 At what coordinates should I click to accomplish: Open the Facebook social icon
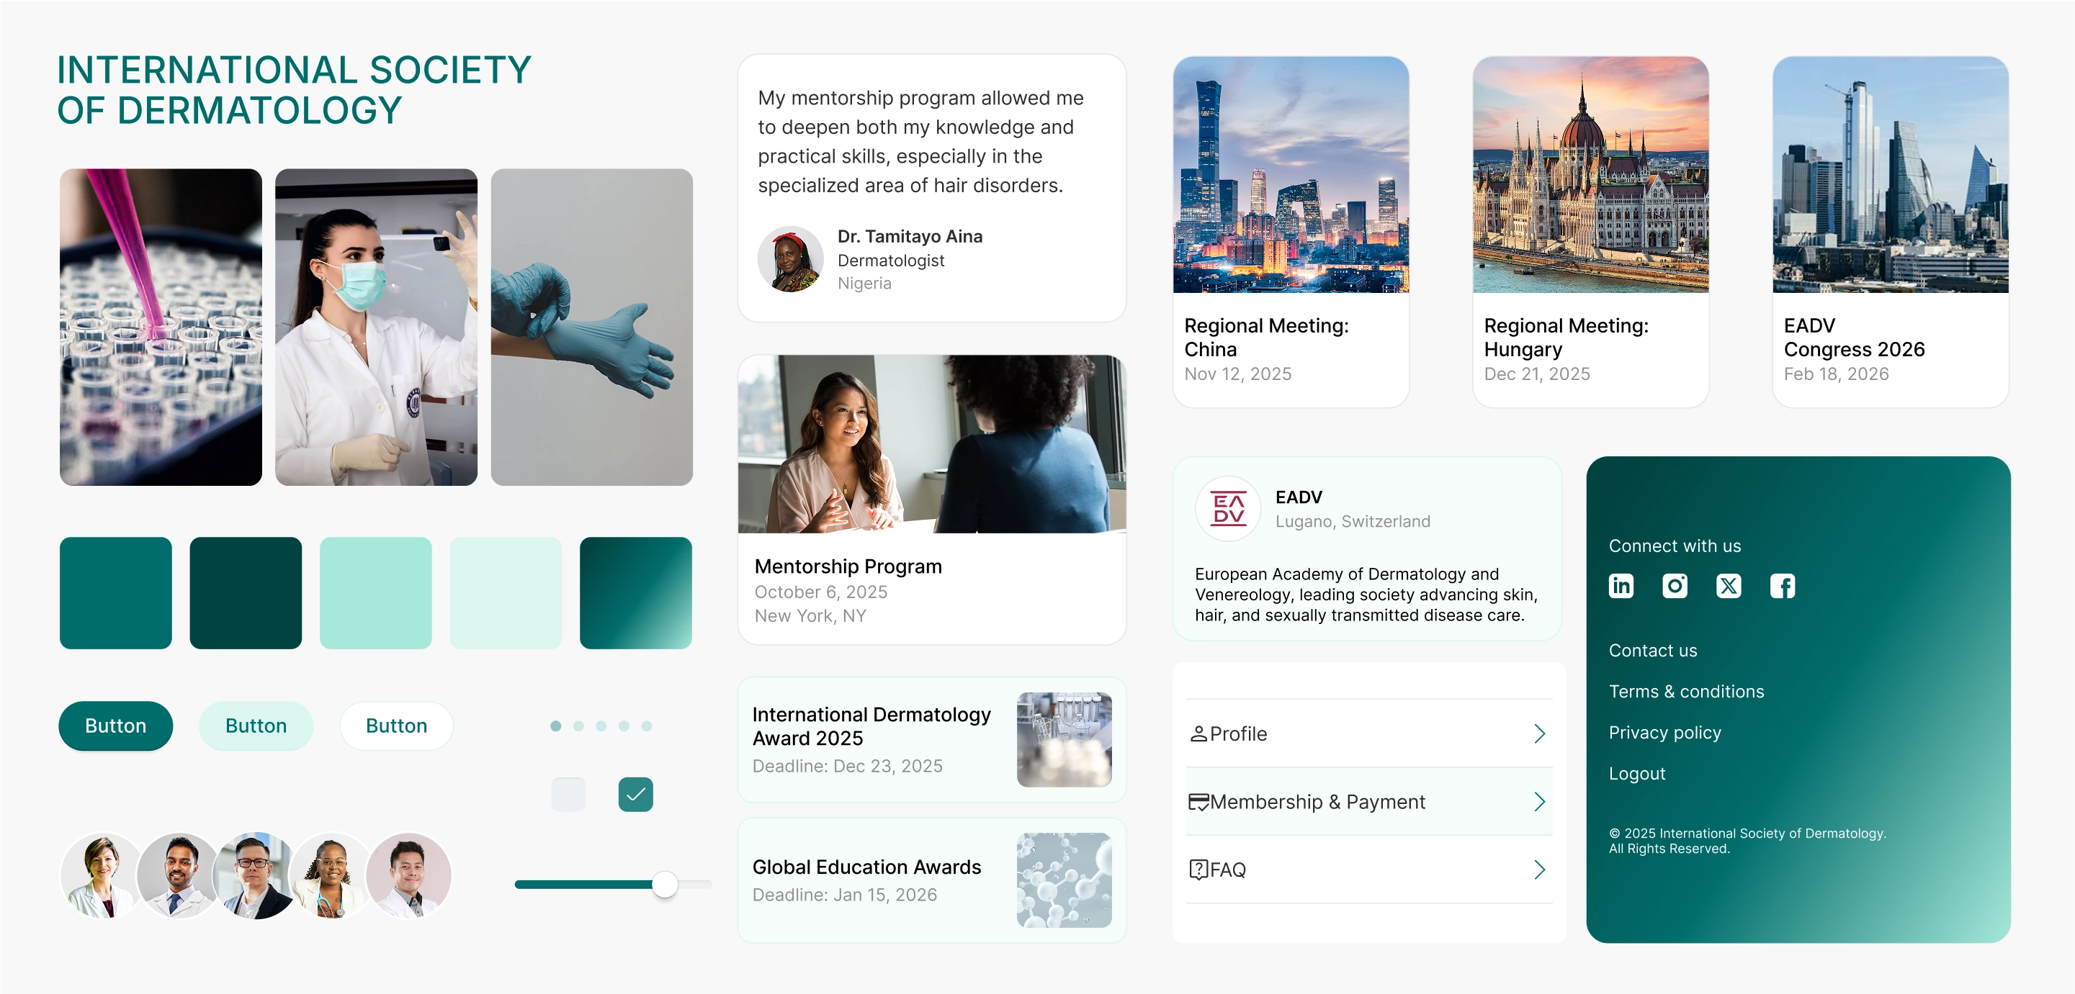1782,585
